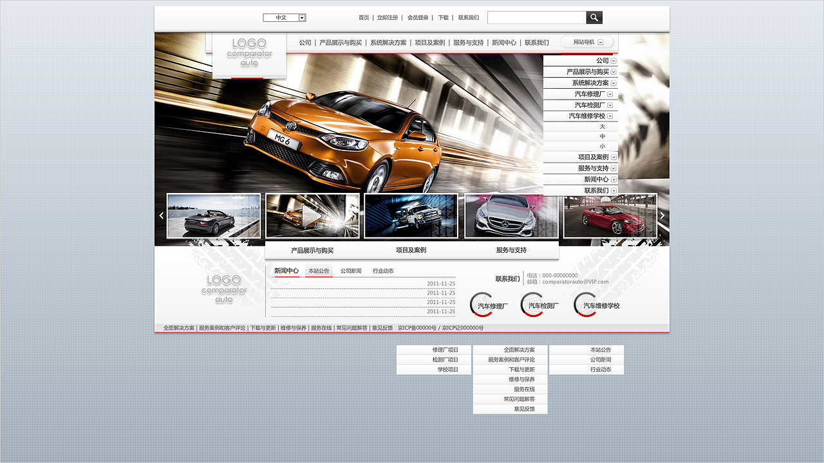Select 意见反馈 in submenu list
Screen dimensions: 824x463
pyautogui.click(x=510, y=409)
